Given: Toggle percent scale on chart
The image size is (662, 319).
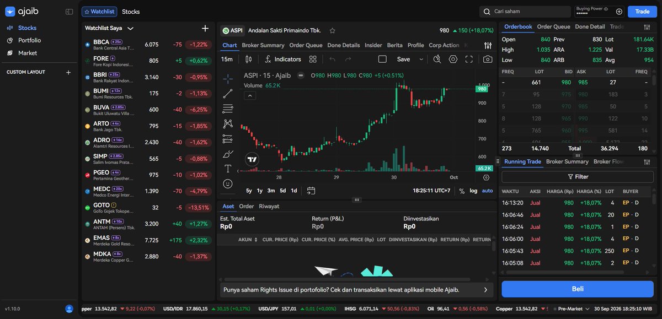Looking at the screenshot, I should point(462,191).
